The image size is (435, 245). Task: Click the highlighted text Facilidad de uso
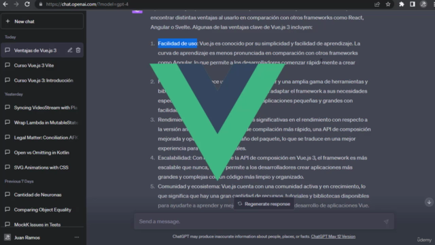click(177, 44)
